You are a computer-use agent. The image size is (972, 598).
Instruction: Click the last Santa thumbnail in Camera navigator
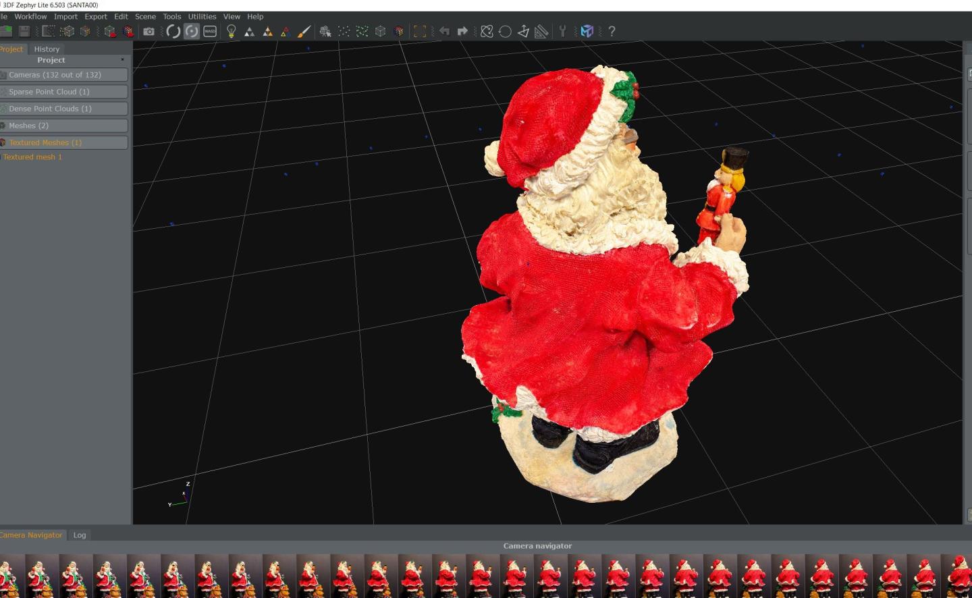(958, 576)
